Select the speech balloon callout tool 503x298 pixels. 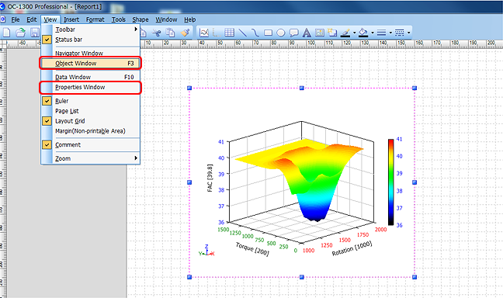[x=293, y=33]
